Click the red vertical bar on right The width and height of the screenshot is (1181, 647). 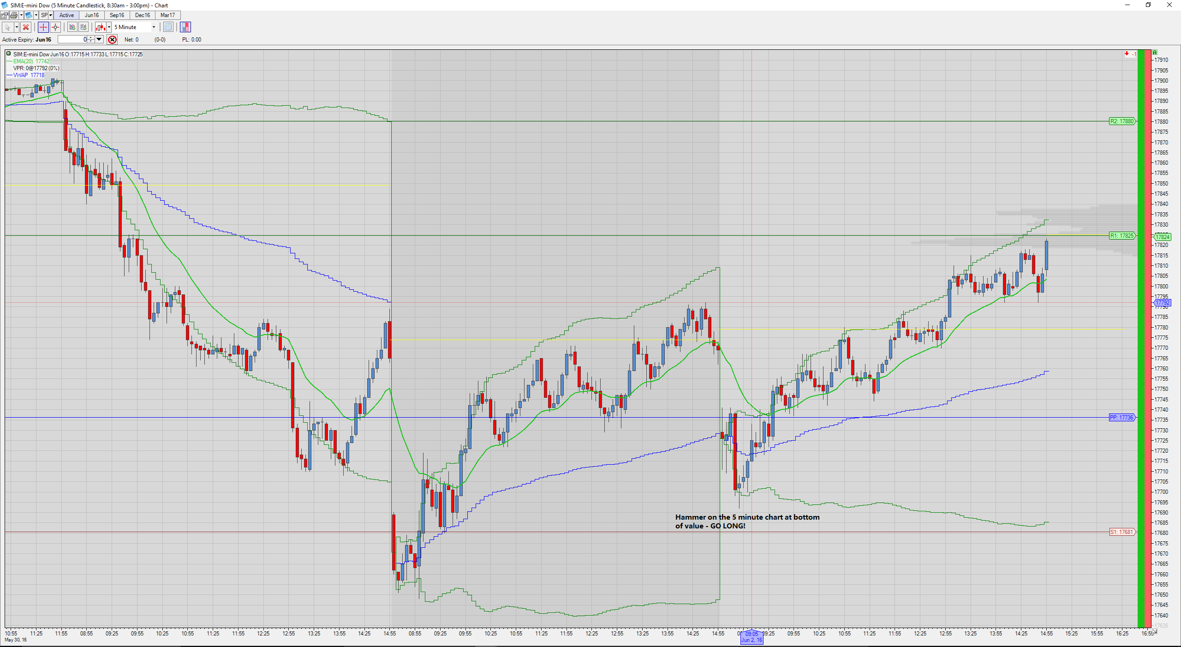click(x=1149, y=339)
